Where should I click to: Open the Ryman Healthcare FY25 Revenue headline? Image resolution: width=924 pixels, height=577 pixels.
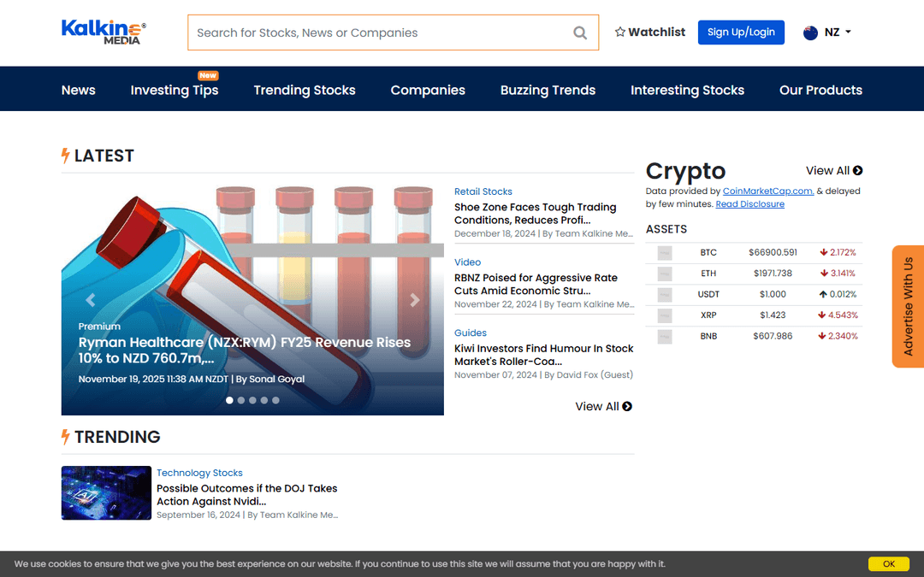coord(245,350)
